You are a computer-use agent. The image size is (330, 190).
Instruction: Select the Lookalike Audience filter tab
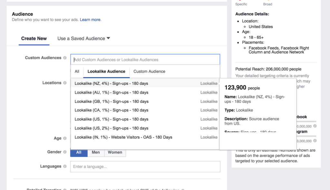coord(106,71)
